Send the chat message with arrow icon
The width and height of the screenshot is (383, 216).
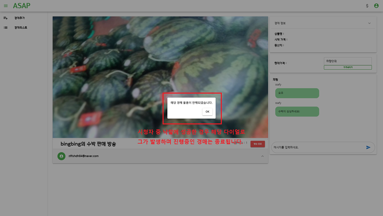click(x=368, y=147)
